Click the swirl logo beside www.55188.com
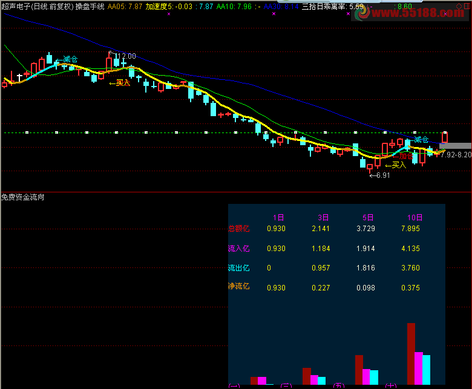This screenshot has height=389, width=472. tap(362, 13)
